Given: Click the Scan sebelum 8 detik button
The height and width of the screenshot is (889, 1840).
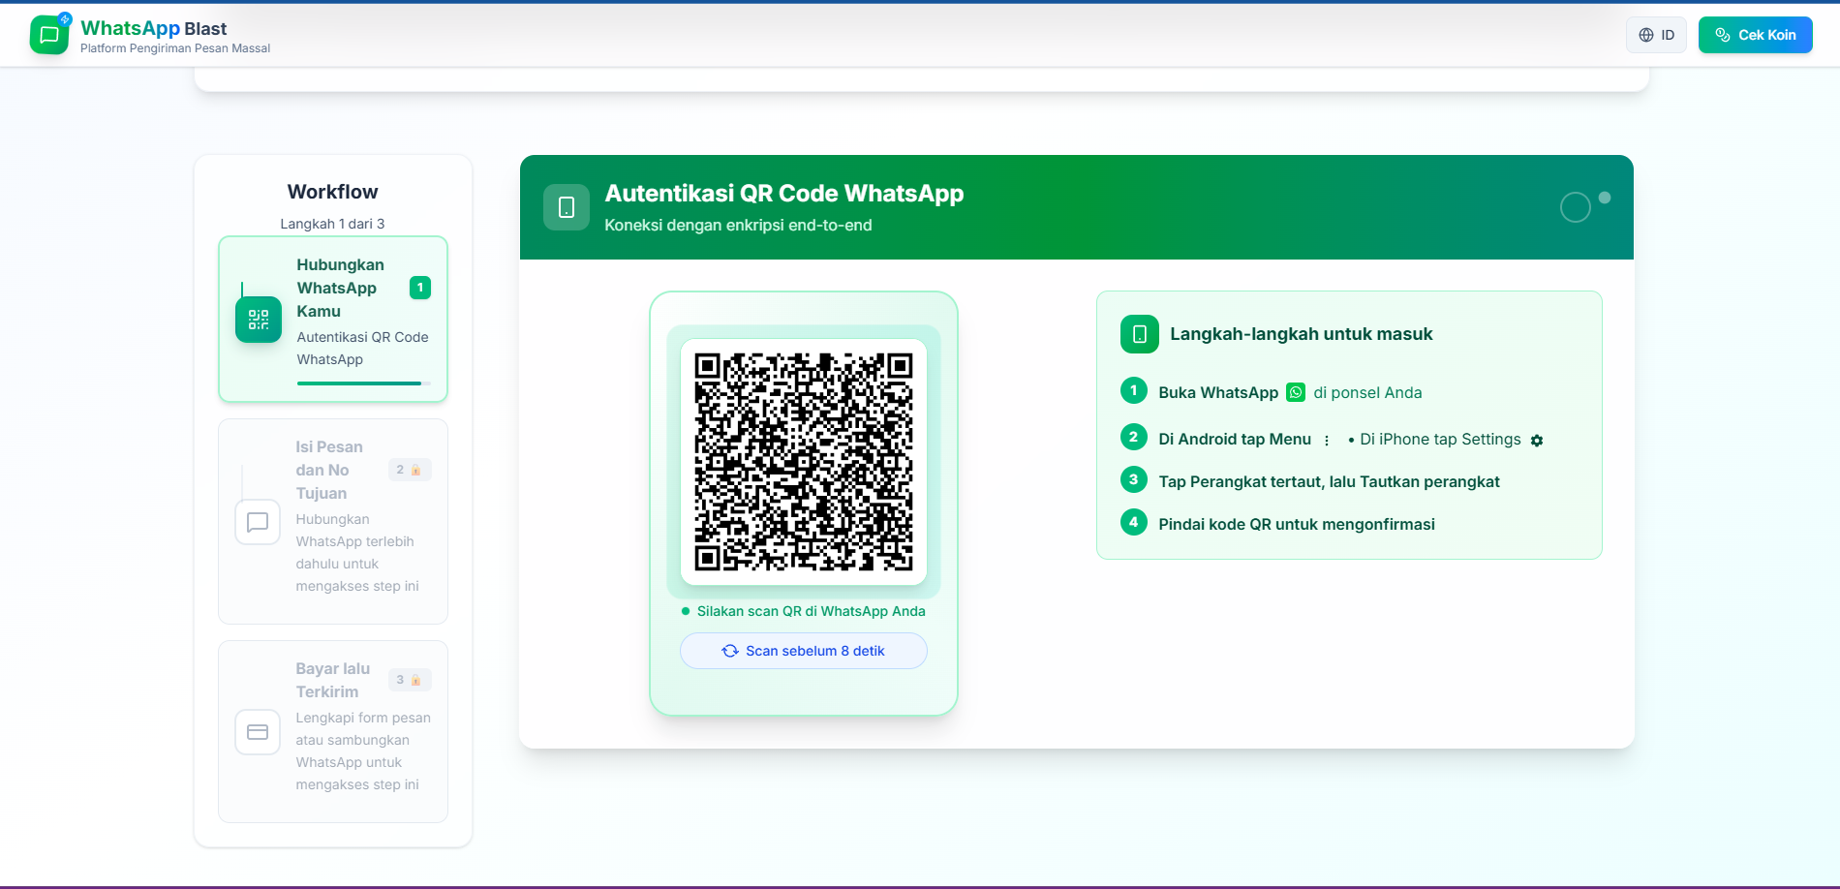Looking at the screenshot, I should (x=804, y=651).
